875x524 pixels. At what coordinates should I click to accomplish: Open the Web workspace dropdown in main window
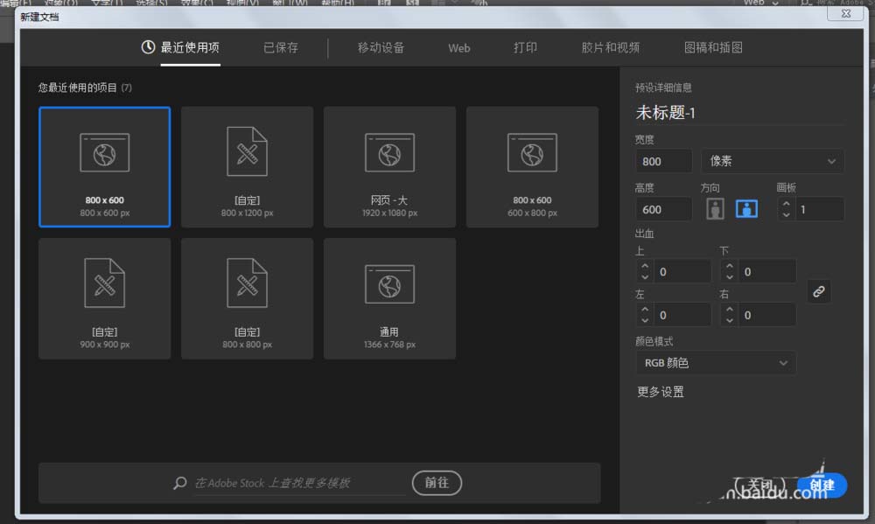pos(760,3)
